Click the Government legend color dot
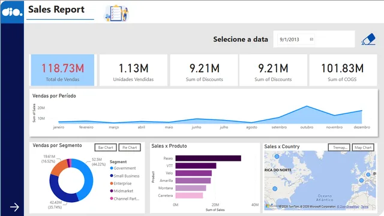Image resolution: width=384 pixels, height=216 pixels. [112, 168]
